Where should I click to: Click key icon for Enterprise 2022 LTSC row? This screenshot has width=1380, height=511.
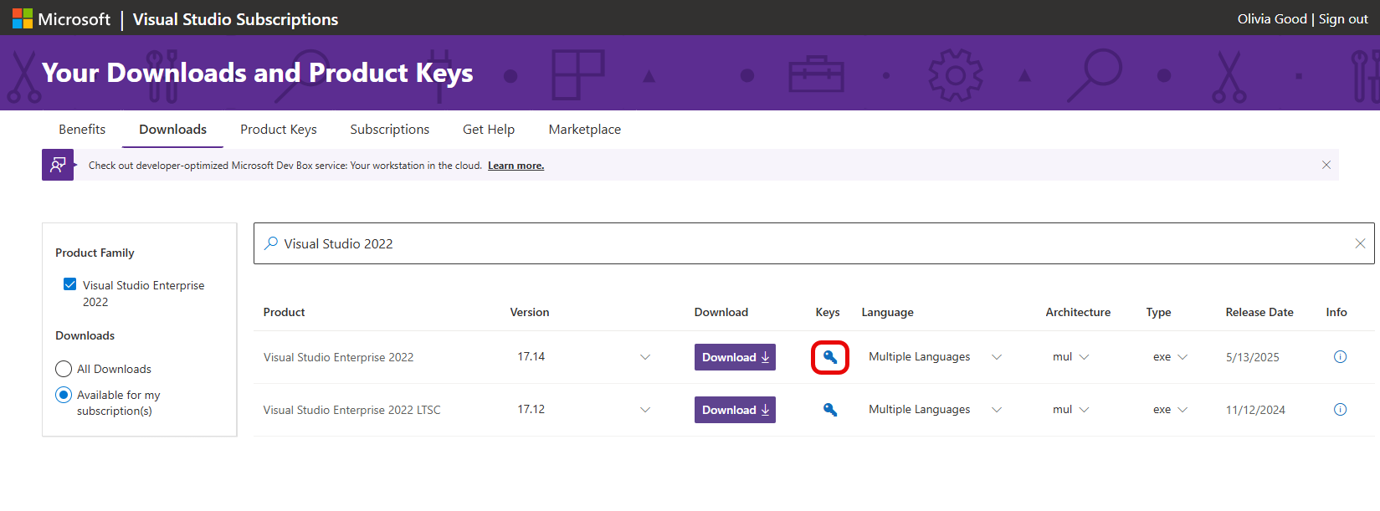[x=829, y=410]
